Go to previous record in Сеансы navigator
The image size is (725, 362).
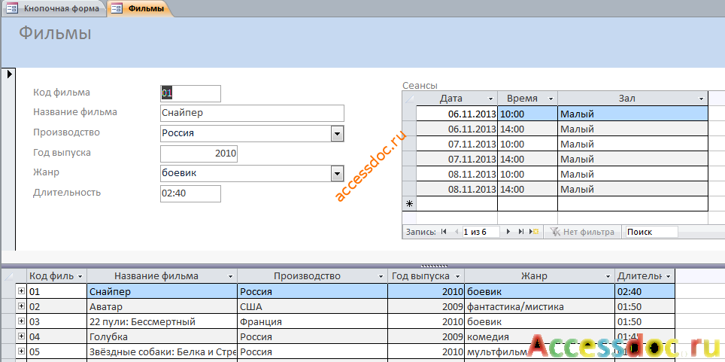pyautogui.click(x=457, y=232)
